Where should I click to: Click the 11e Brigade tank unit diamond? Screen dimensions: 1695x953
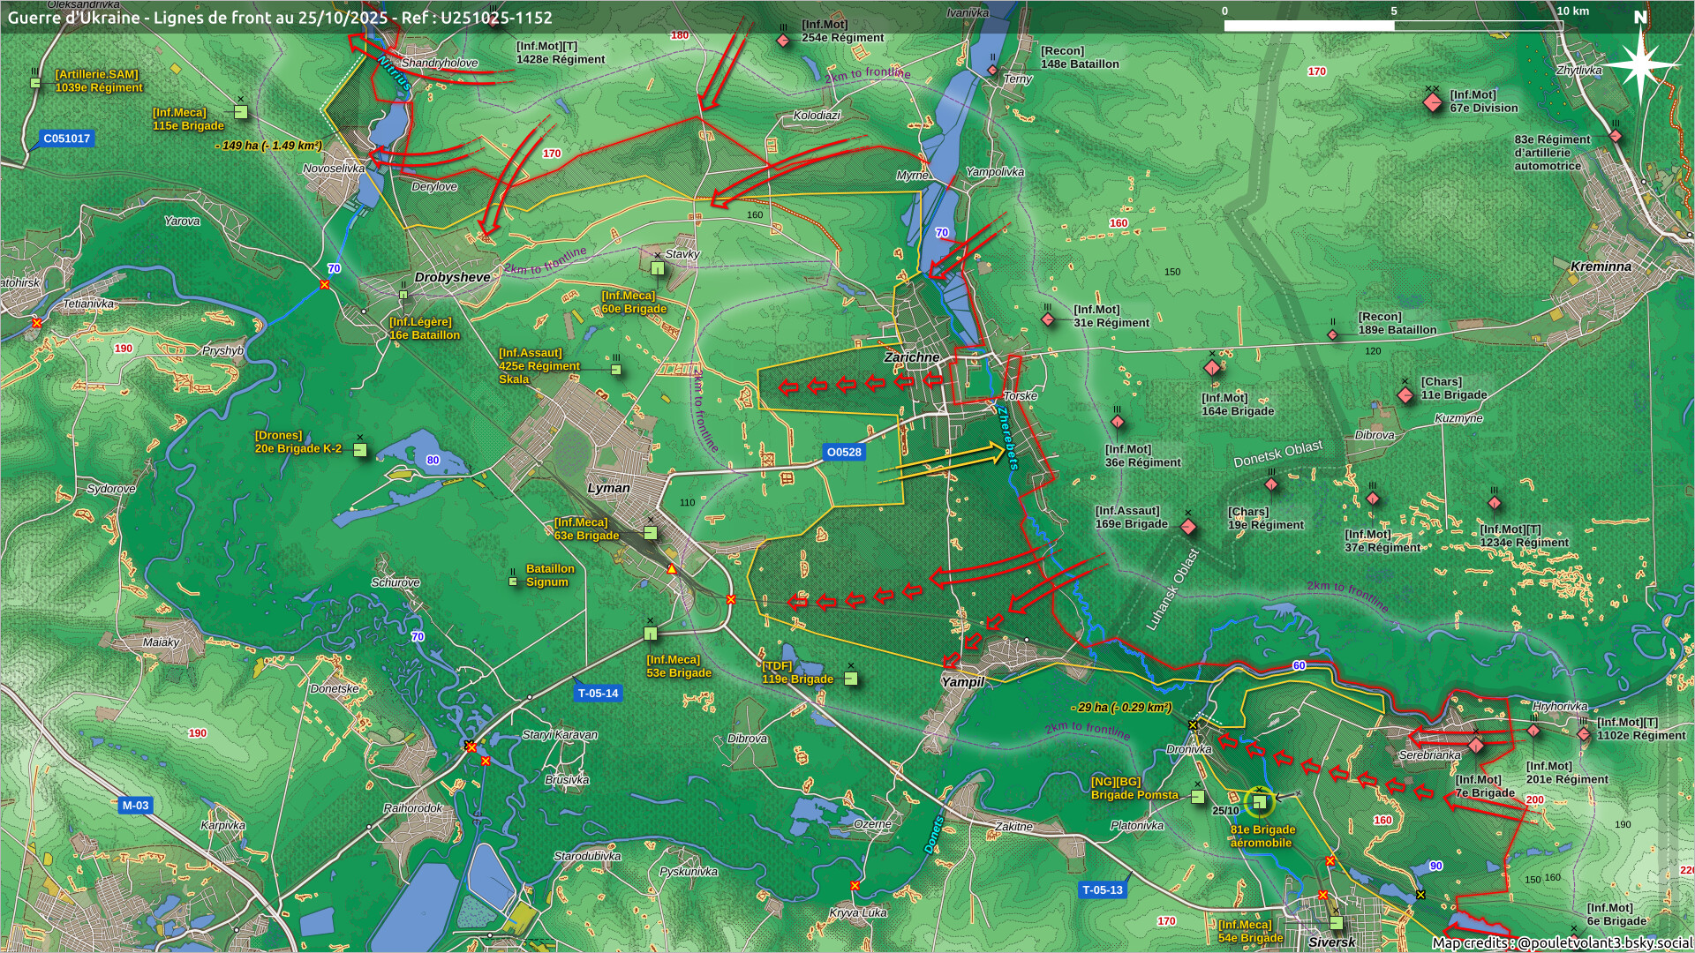pyautogui.click(x=1405, y=394)
